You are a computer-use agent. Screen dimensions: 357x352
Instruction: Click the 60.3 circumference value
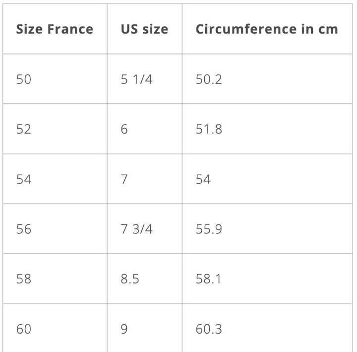[x=209, y=329]
